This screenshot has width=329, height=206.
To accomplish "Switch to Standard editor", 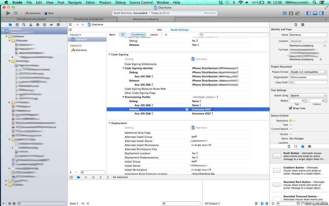I will click(285, 13).
